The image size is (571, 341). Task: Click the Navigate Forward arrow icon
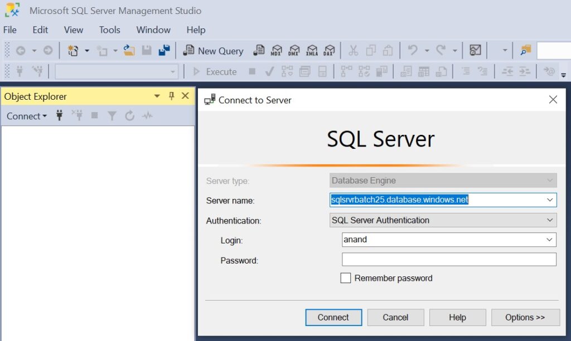coord(48,51)
